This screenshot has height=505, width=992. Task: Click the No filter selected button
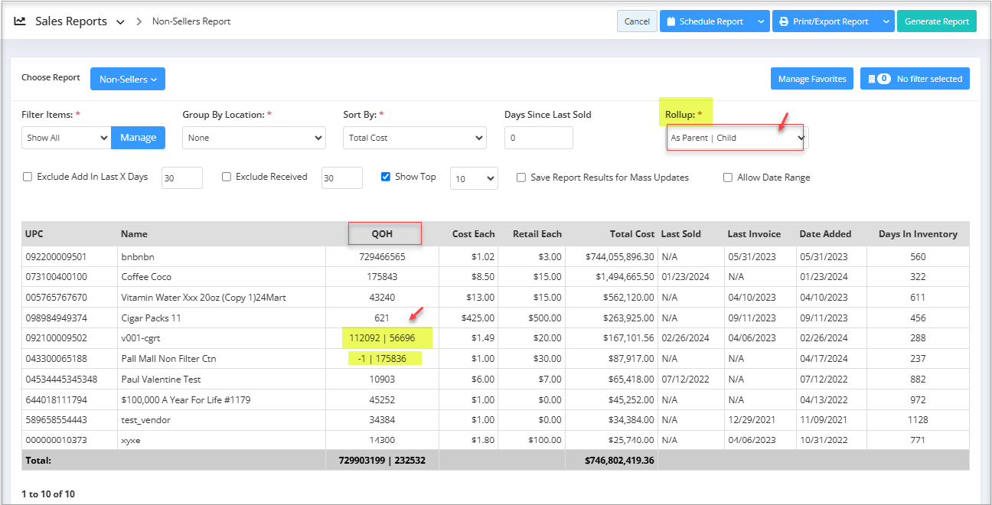tap(915, 79)
